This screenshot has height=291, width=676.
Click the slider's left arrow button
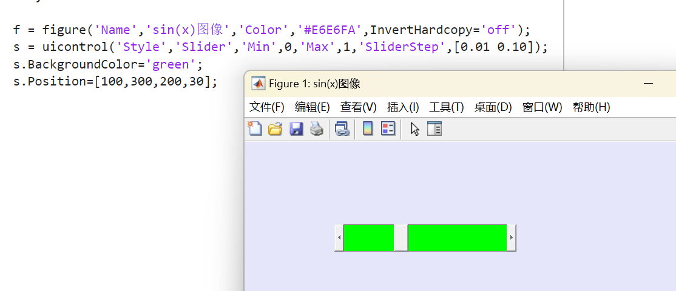click(x=339, y=238)
